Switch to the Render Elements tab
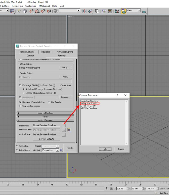Image resolution: width=169 pixels, height=195 pixels. (27, 52)
